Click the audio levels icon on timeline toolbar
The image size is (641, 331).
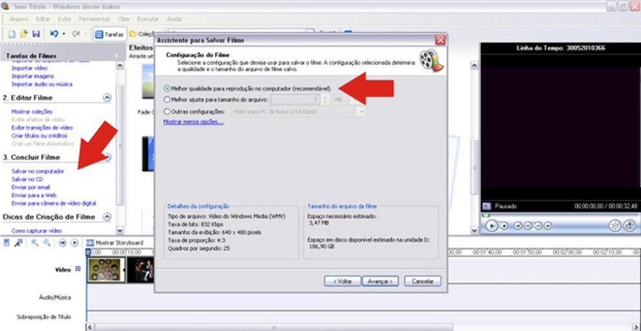pyautogui.click(x=7, y=243)
